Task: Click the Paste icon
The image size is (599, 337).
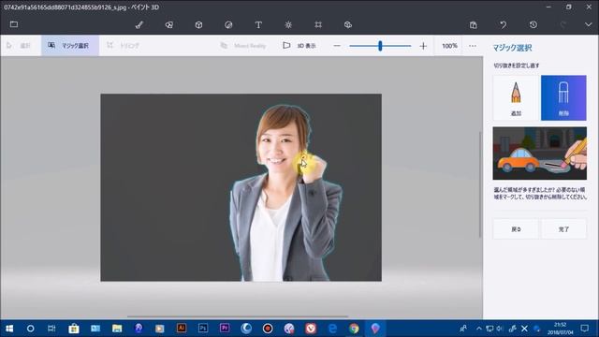Action: click(x=474, y=25)
